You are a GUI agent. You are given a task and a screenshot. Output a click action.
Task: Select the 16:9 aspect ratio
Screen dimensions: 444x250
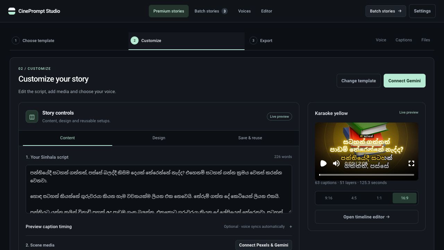tap(404, 198)
